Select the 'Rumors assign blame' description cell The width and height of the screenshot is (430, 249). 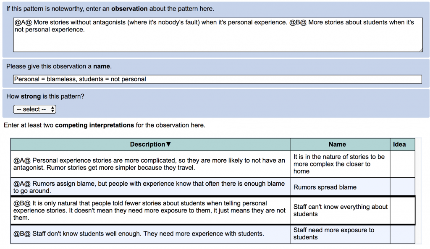150,187
